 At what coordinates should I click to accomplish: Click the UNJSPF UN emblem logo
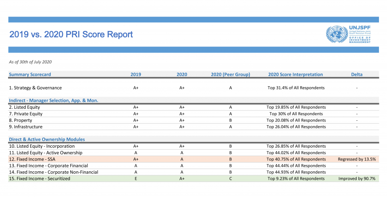337,35
